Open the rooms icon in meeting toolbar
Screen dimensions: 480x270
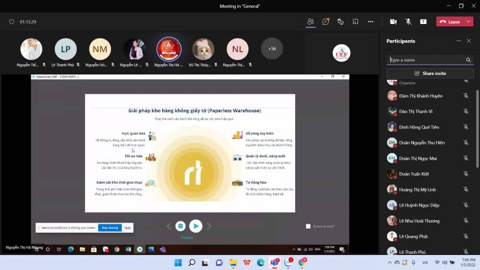(x=355, y=22)
